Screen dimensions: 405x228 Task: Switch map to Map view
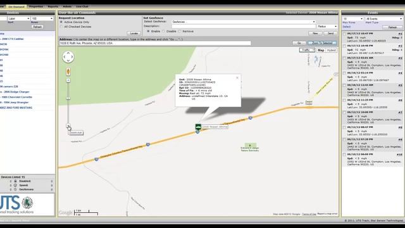click(x=321, y=50)
